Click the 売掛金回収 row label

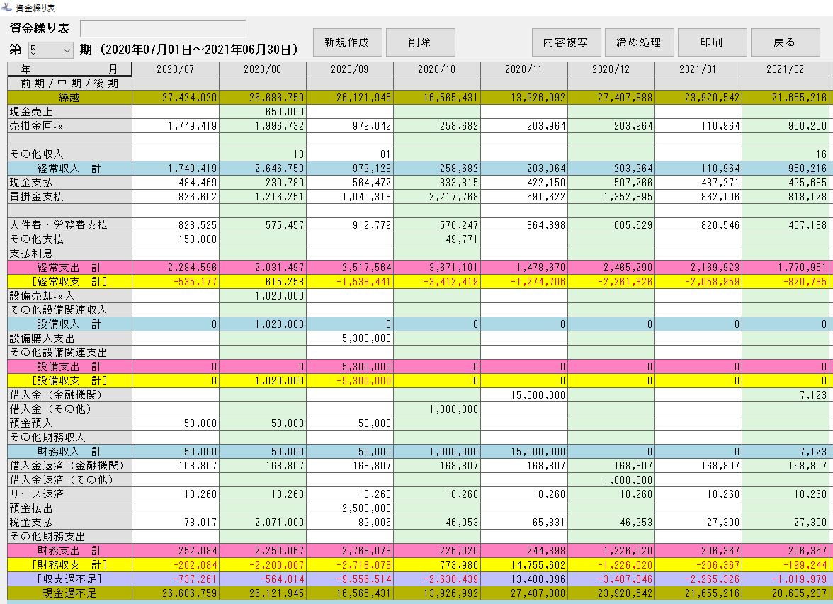coord(69,126)
